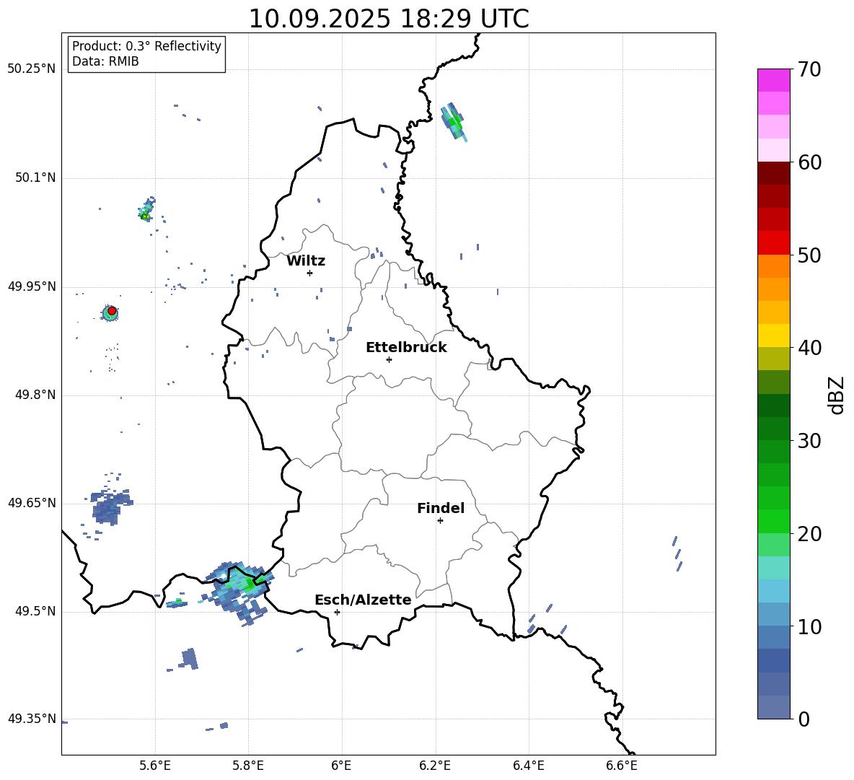Click the 50.1°N latitude label
The width and height of the screenshot is (854, 780).
[35, 178]
